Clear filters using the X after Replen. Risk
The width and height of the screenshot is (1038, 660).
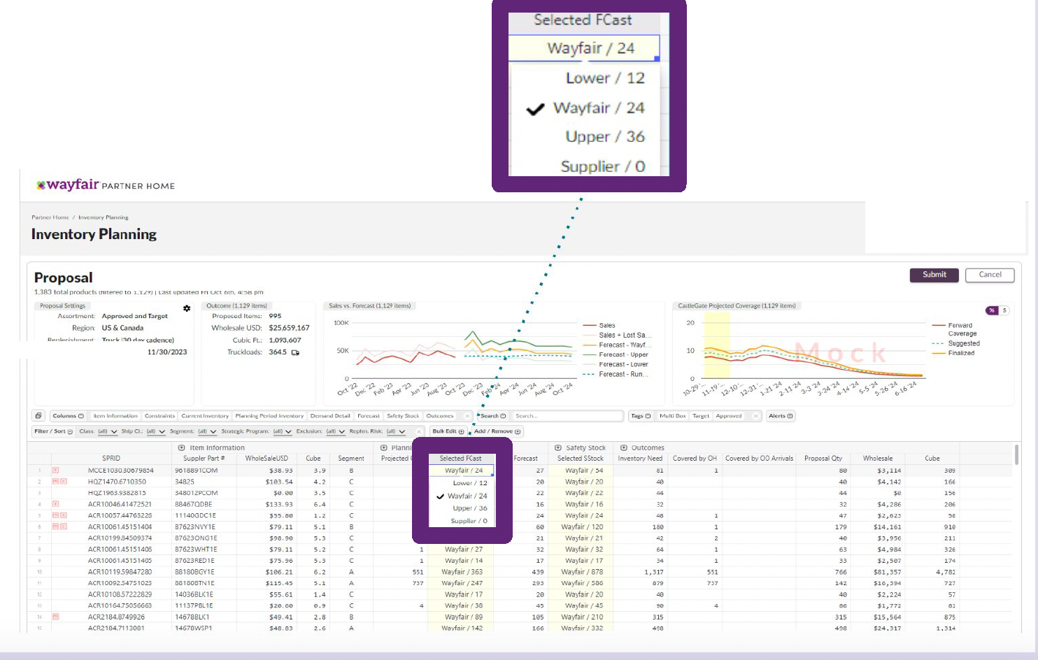[x=419, y=431]
